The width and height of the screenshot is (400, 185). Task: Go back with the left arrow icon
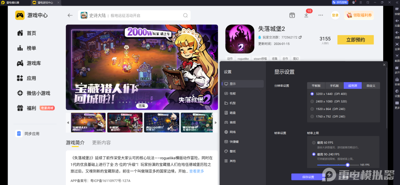coord(70,15)
